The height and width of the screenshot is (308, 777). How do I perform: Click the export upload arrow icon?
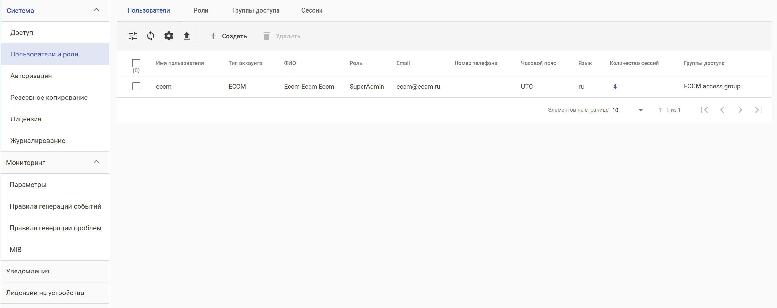pos(187,36)
